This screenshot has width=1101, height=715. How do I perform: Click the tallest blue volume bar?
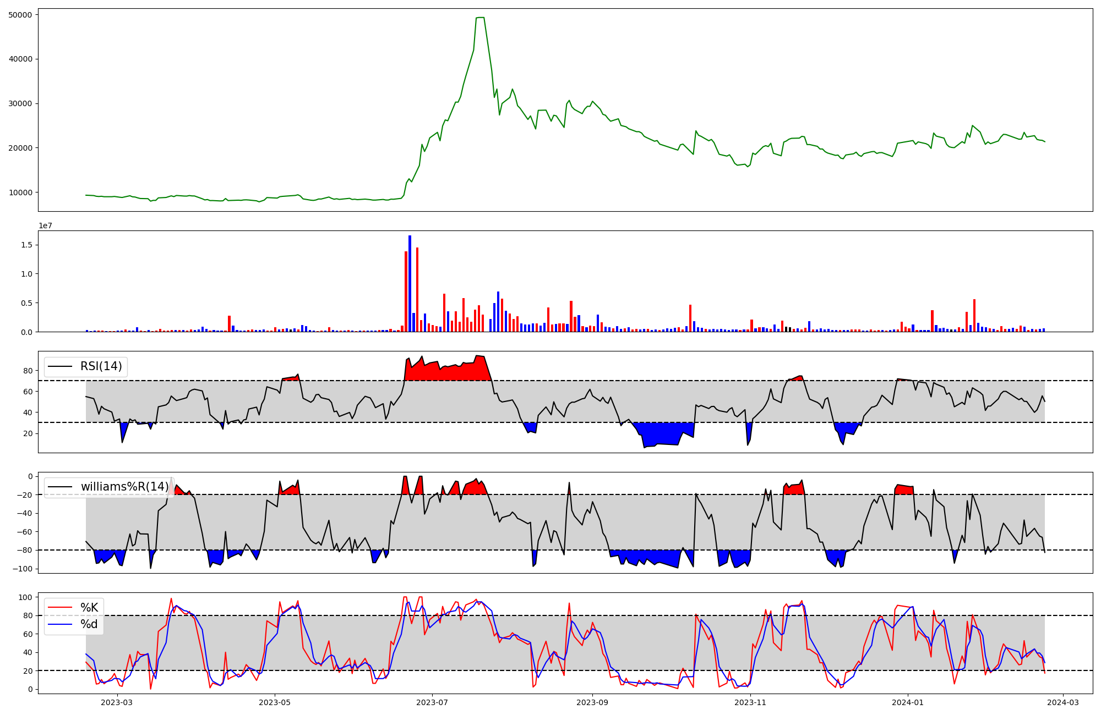pos(410,283)
